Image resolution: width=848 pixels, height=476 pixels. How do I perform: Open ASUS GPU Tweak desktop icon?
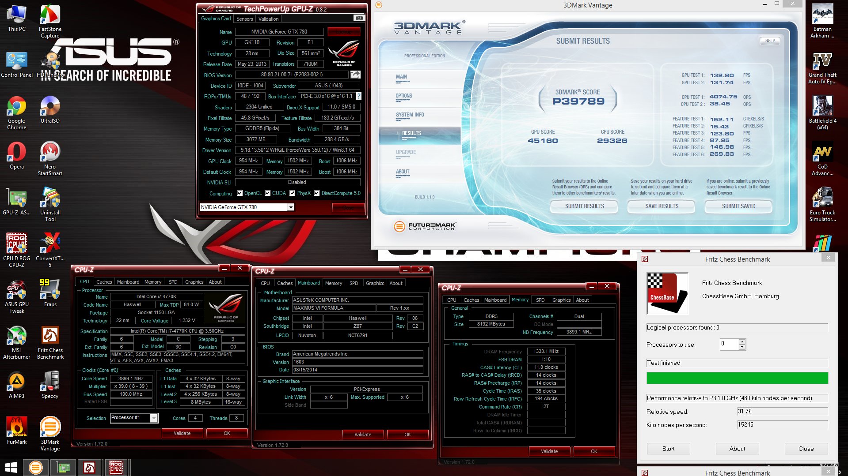tap(17, 296)
